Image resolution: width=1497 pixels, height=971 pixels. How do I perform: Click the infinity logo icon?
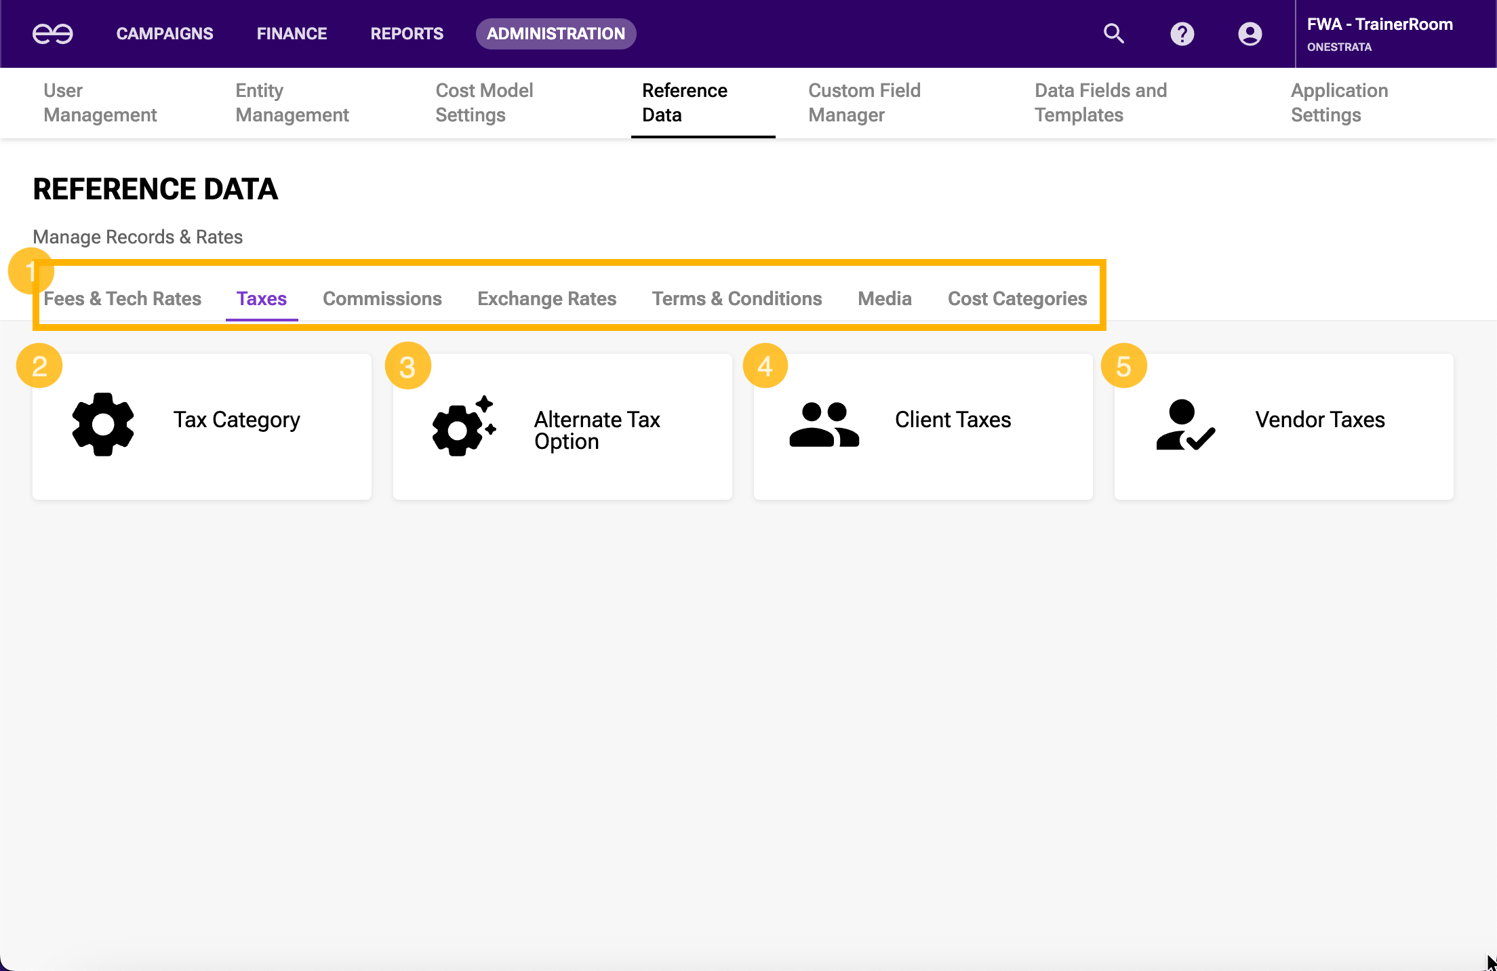point(53,34)
